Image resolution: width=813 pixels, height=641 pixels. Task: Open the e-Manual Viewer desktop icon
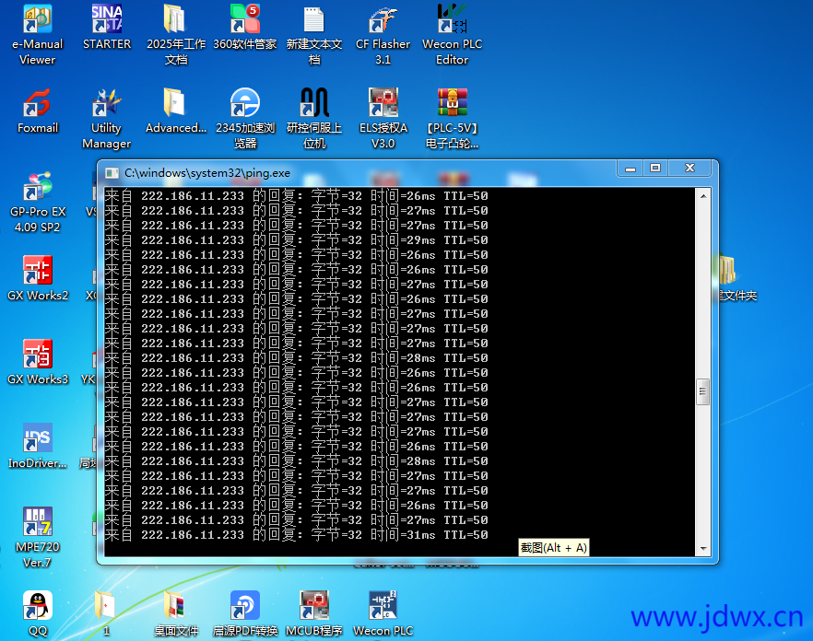(37, 35)
